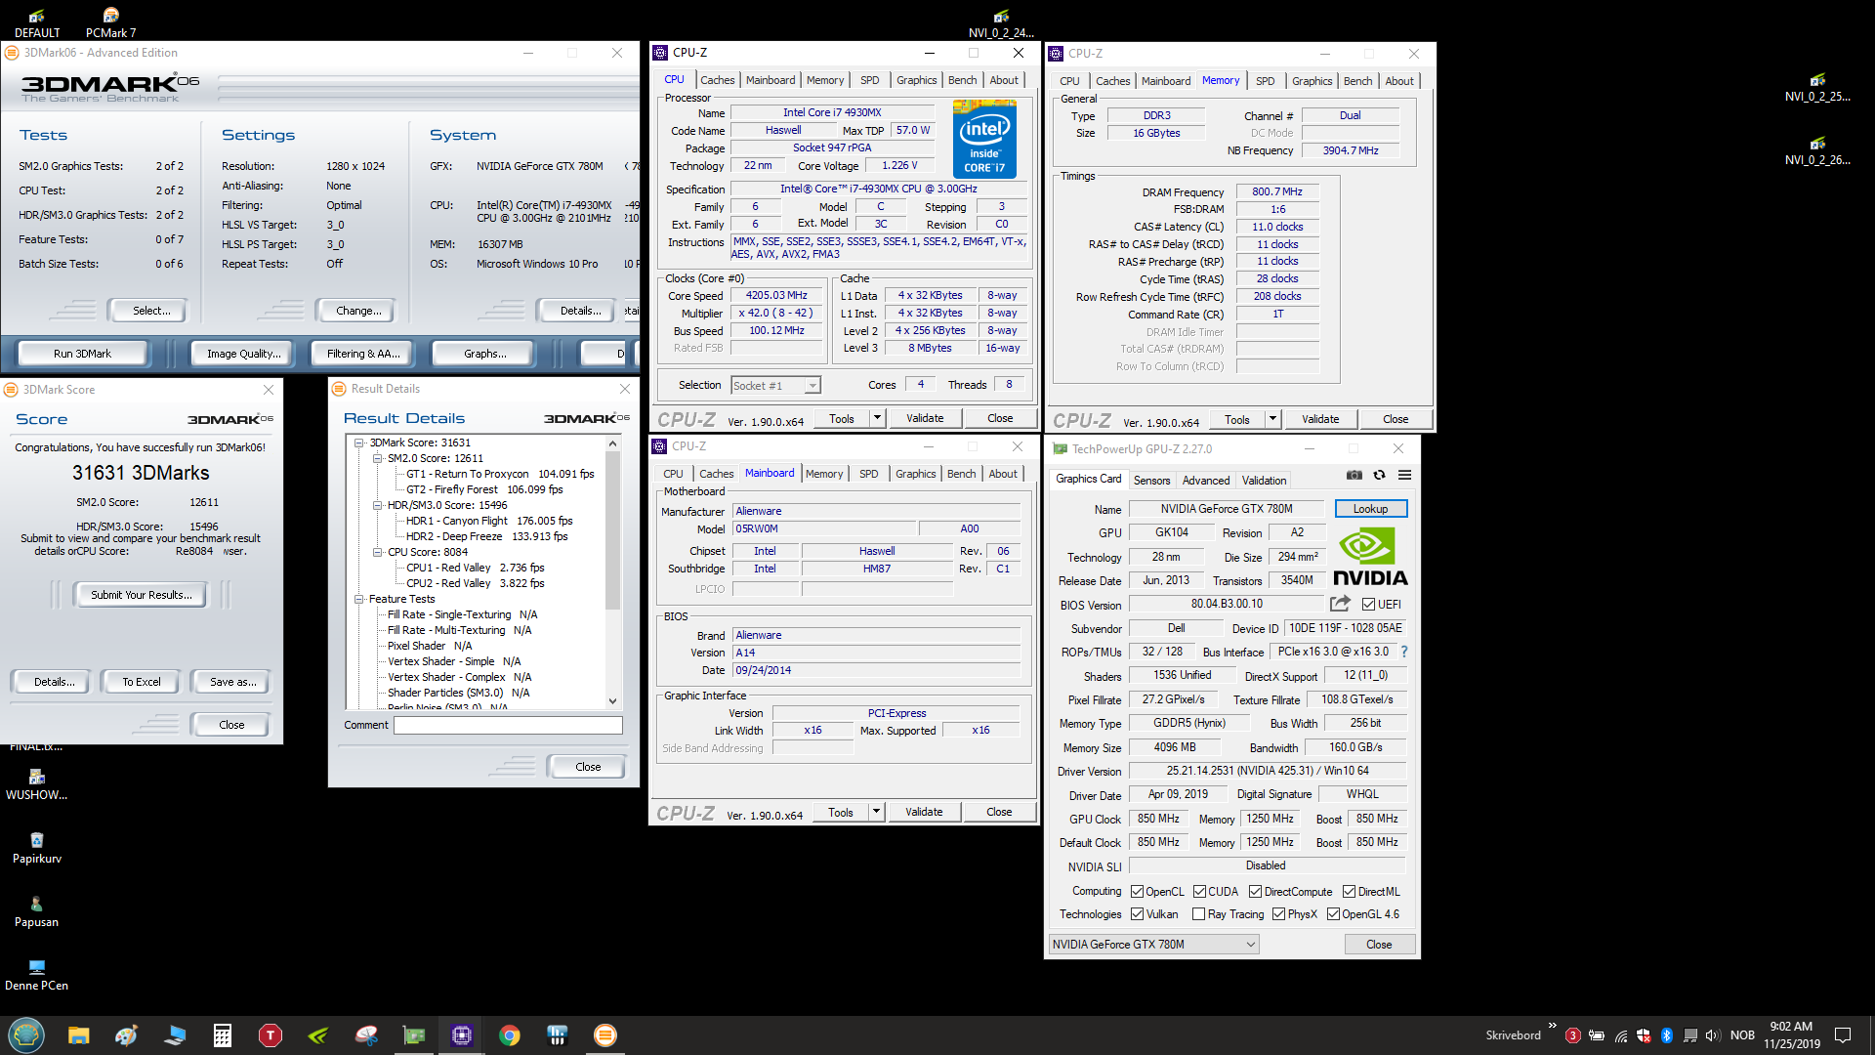Open the PCMark 7 desktop icon
This screenshot has width=1875, height=1055.
110,23
